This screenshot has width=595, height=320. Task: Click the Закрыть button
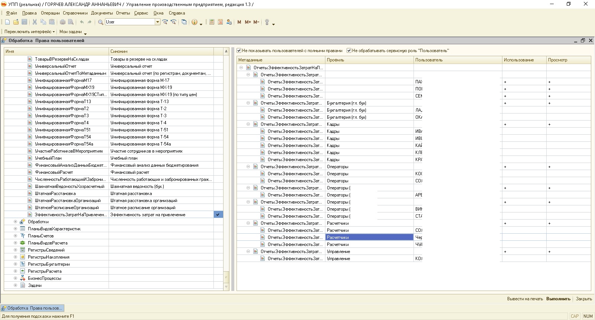[x=584, y=299]
